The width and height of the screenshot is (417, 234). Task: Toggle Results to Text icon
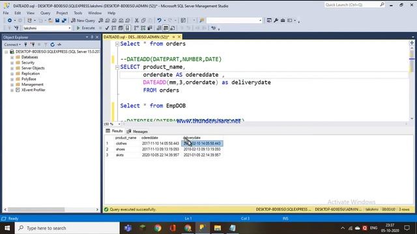(x=159, y=28)
